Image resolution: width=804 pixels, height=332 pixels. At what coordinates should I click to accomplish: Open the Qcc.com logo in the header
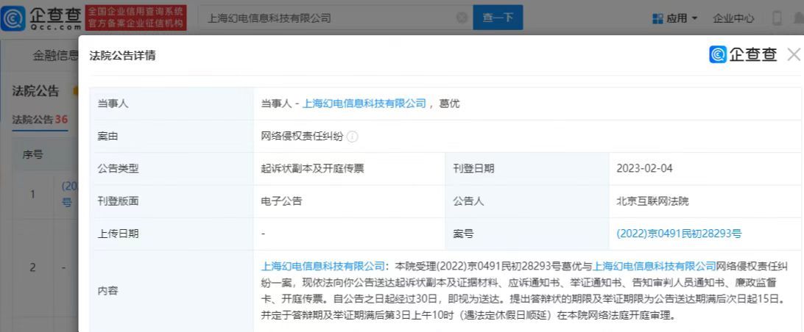[x=41, y=18]
